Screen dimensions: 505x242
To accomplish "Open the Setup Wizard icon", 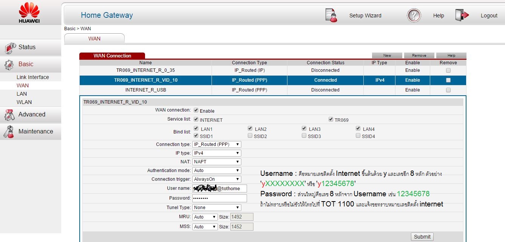I will [x=331, y=15].
